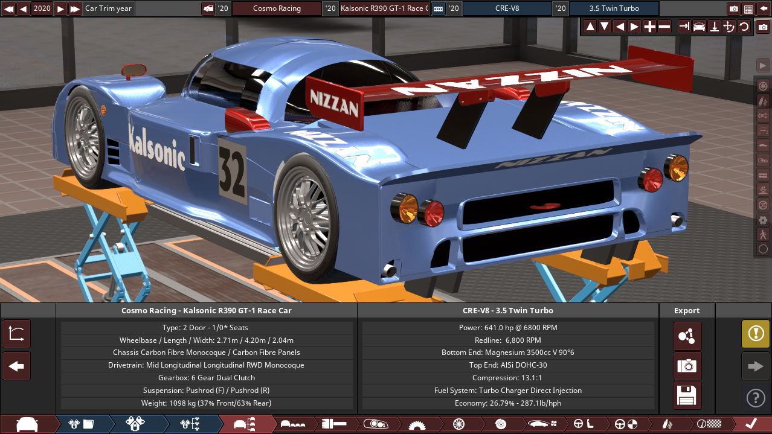Toggle engine block icon in side panel
The height and width of the screenshot is (434, 772).
pos(763,175)
